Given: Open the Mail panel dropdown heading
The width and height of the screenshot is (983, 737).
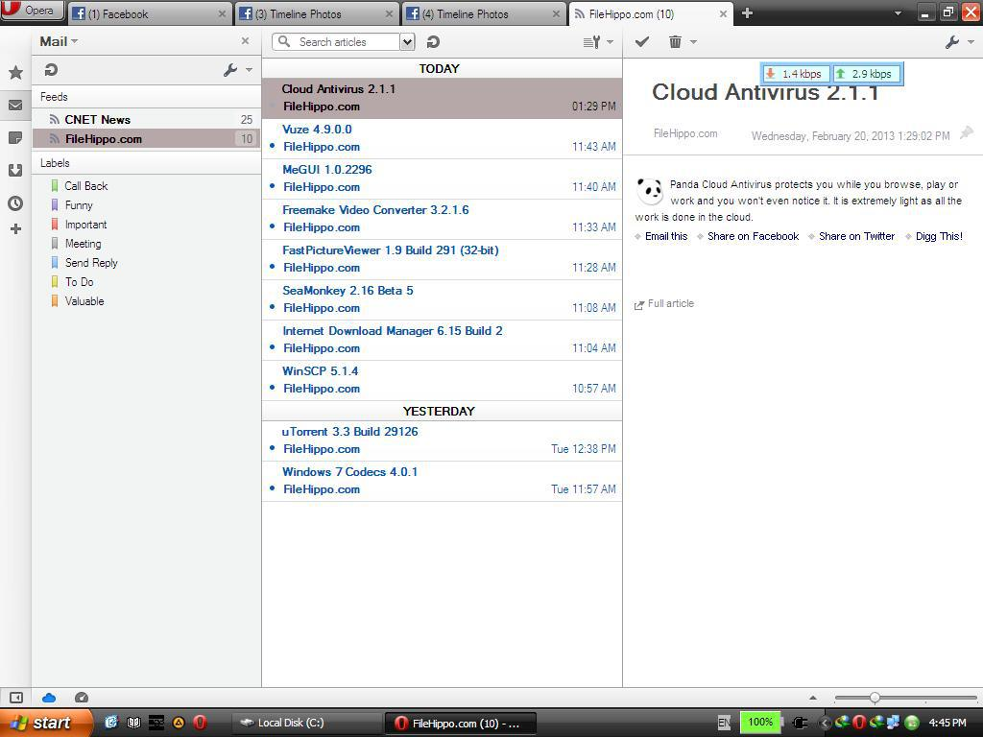Looking at the screenshot, I should pos(59,41).
